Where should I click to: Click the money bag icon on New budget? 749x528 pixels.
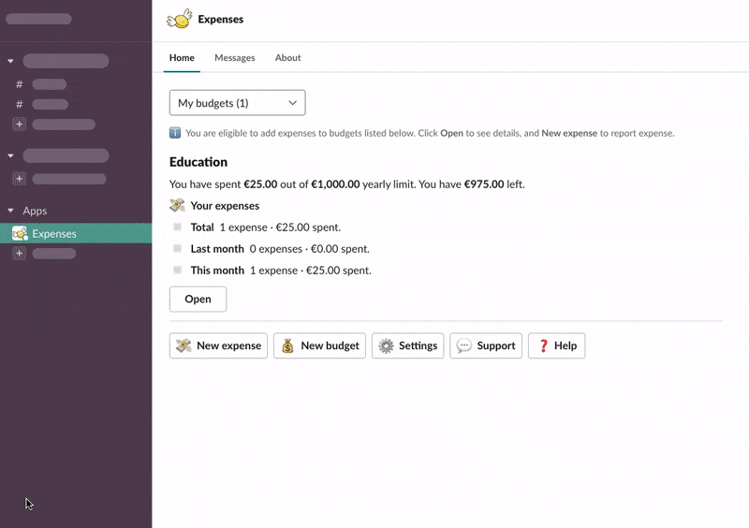(287, 345)
